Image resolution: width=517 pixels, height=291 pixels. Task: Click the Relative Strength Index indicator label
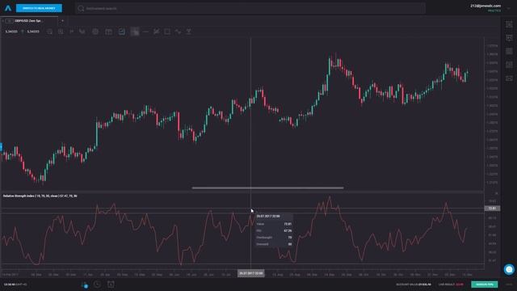(40, 196)
